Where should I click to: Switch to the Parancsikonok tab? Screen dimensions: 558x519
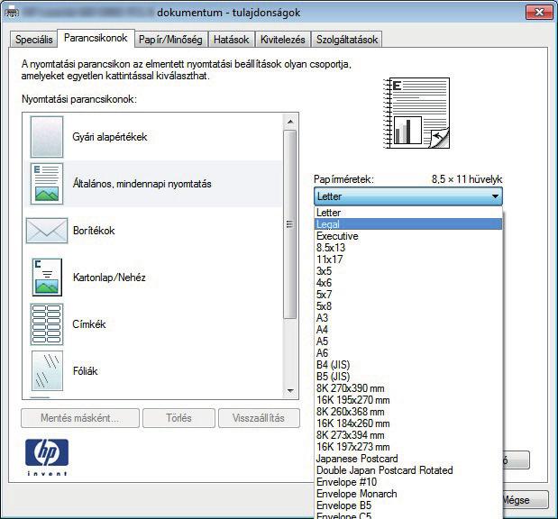pyautogui.click(x=96, y=38)
